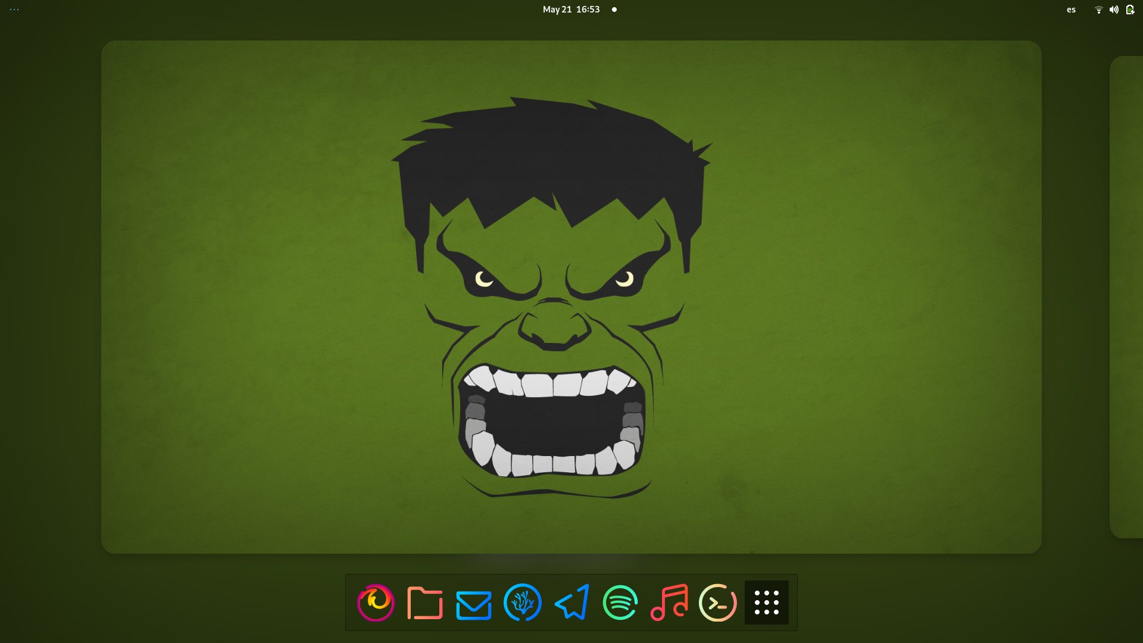
Task: Open the May 21 16:53 calendar menu
Action: 571,10
